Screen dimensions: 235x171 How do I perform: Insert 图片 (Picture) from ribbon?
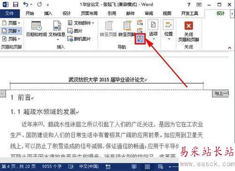pyautogui.click(x=75, y=31)
